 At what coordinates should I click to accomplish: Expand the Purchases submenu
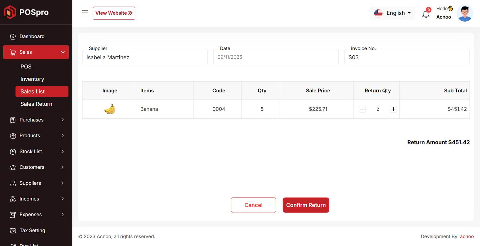pyautogui.click(x=62, y=120)
